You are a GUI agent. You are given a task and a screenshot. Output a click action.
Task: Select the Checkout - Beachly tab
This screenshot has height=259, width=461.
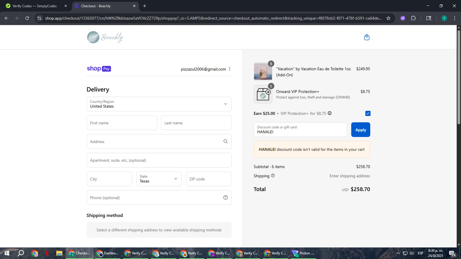coord(105,6)
